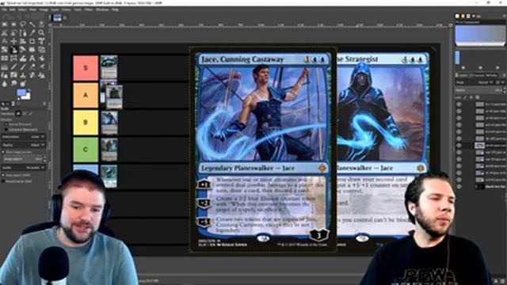This screenshot has height=285, width=507.
Task: Open the File menu
Action: [3, 10]
